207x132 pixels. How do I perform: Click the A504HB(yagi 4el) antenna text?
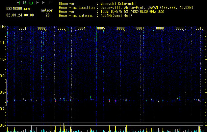[116, 16]
